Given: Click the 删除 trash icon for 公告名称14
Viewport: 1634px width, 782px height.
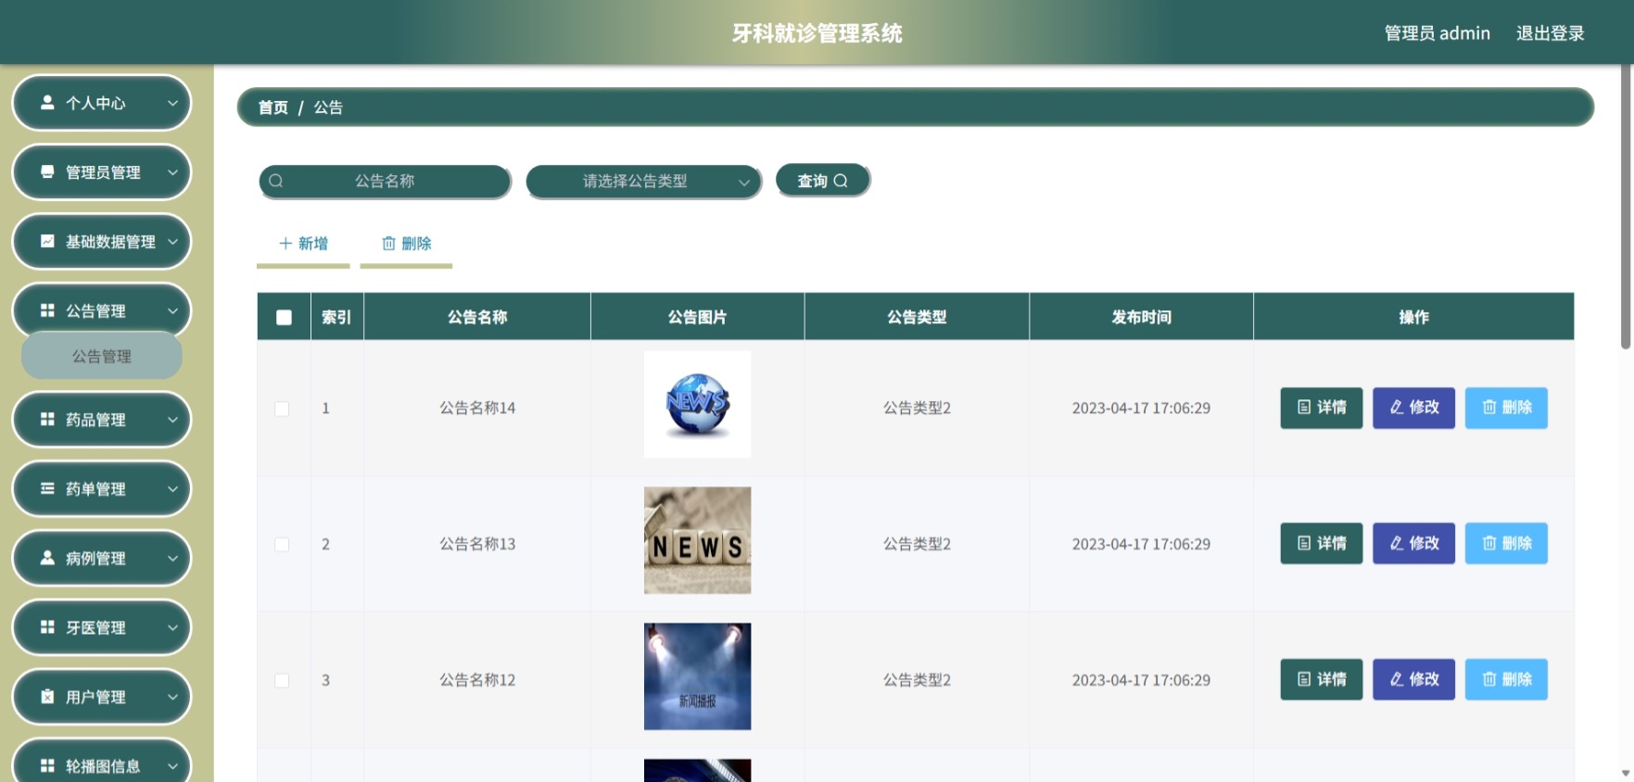Looking at the screenshot, I should [1489, 407].
